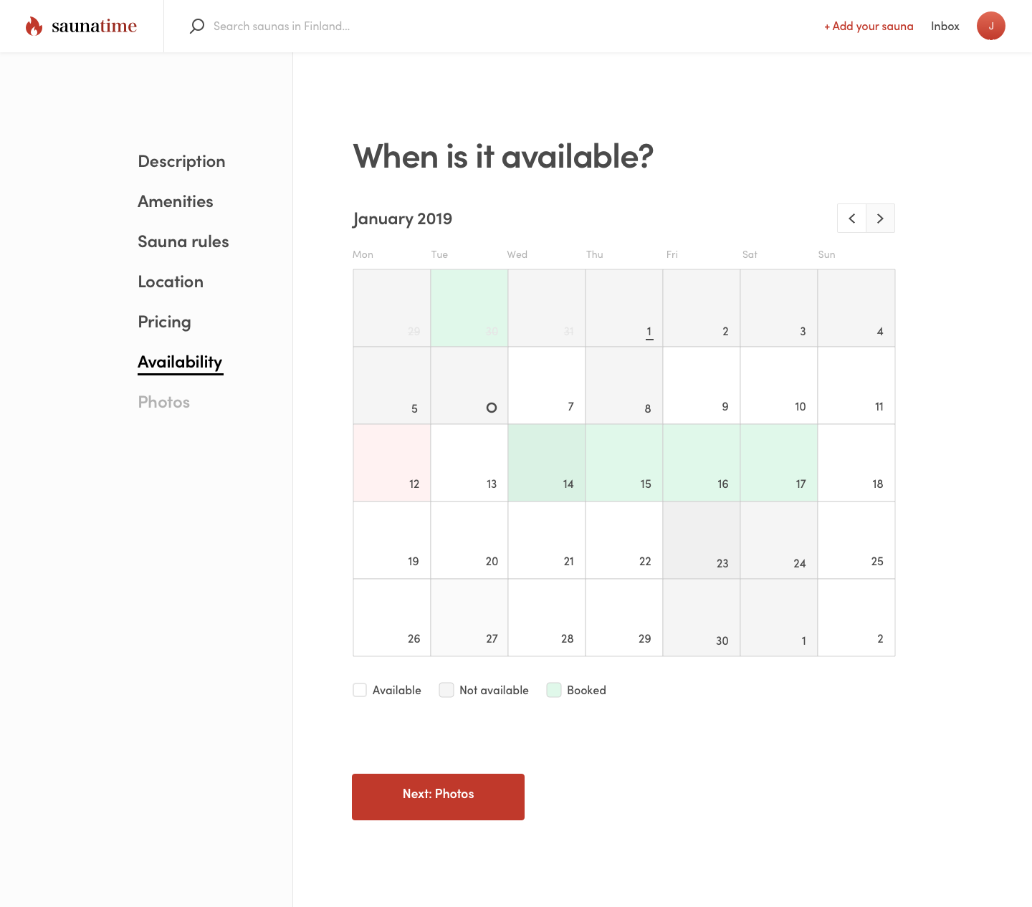Click the Not available legend box
This screenshot has width=1032, height=907.
446,690
